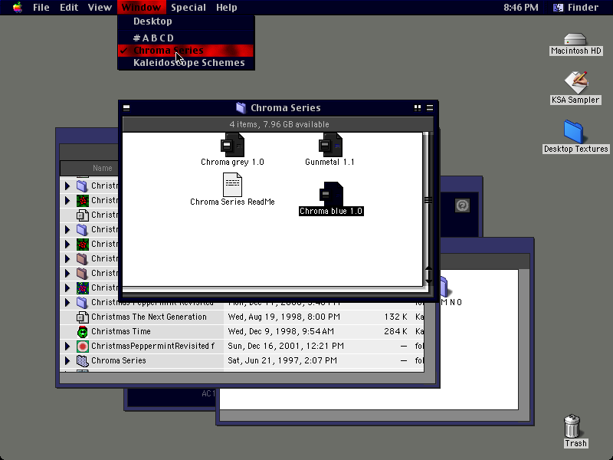The image size is (613, 460).
Task: Click the 4 items, 7.96 GB available header
Action: pyautogui.click(x=279, y=124)
